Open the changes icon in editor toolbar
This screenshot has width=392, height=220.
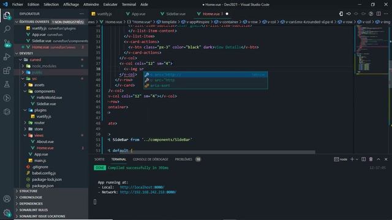click(341, 13)
